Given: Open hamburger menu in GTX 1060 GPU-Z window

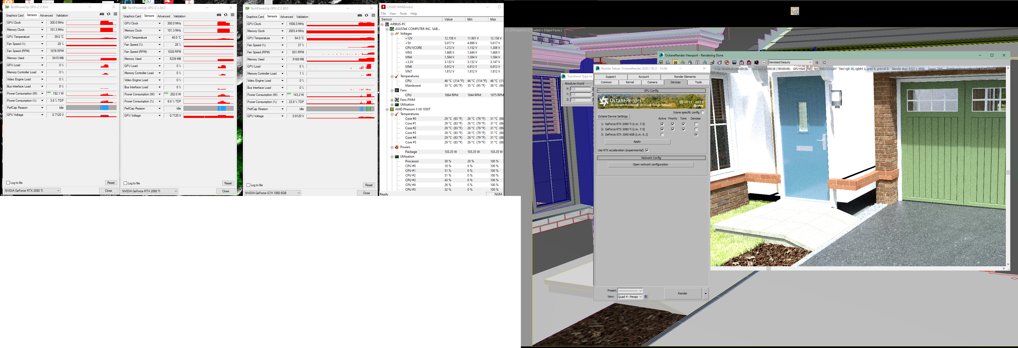Looking at the screenshot, I should pyautogui.click(x=373, y=15).
